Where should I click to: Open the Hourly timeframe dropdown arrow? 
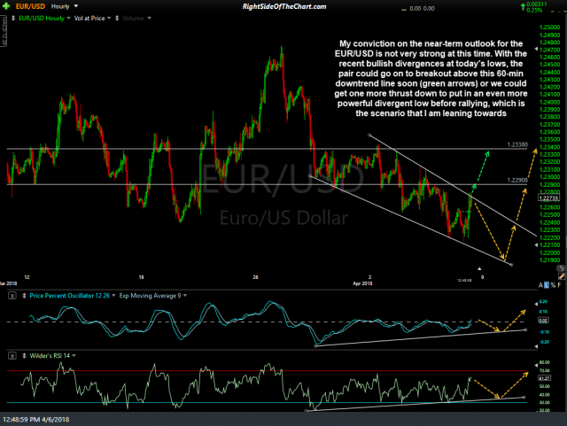click(76, 6)
